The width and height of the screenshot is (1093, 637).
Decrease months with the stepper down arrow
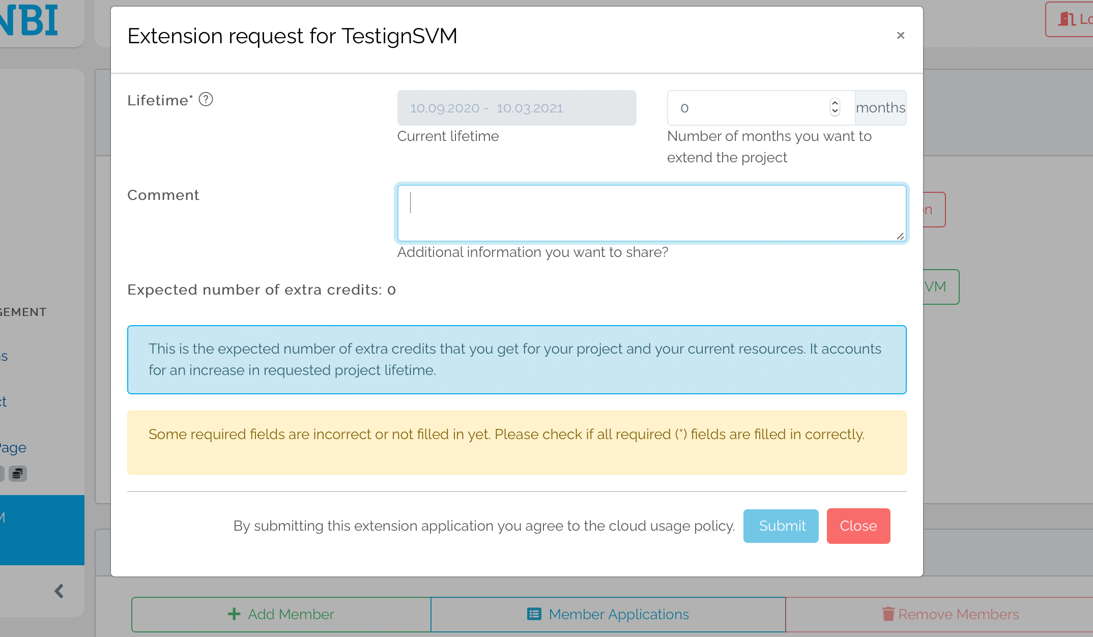point(835,112)
